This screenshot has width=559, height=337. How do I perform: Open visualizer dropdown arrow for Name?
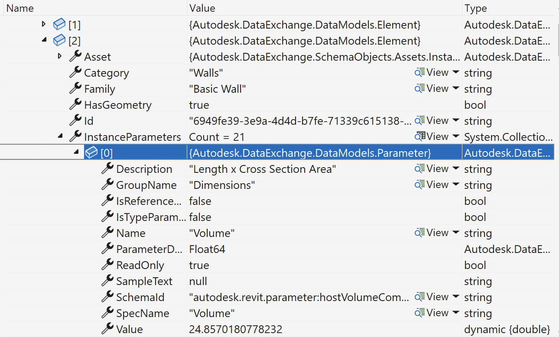[x=455, y=233]
